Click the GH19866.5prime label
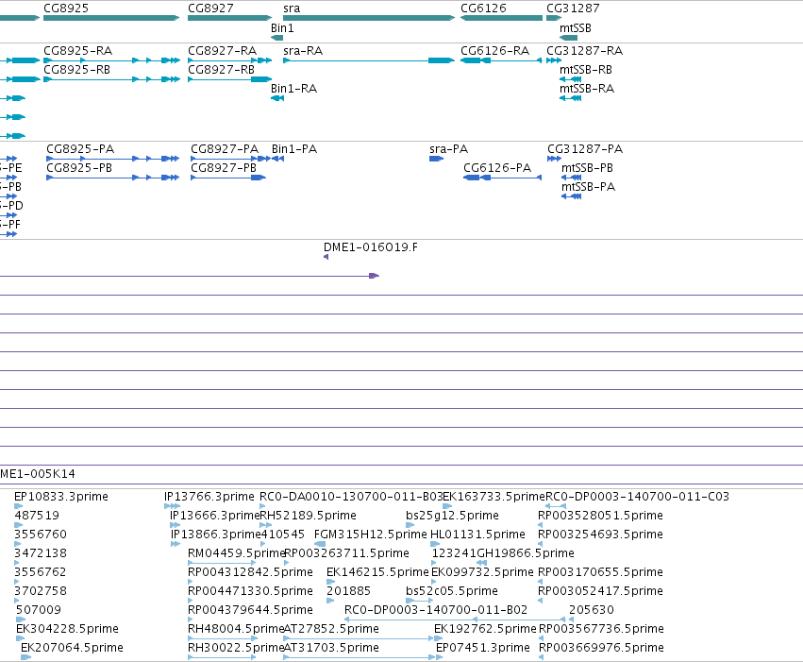The image size is (803, 662). [x=526, y=553]
